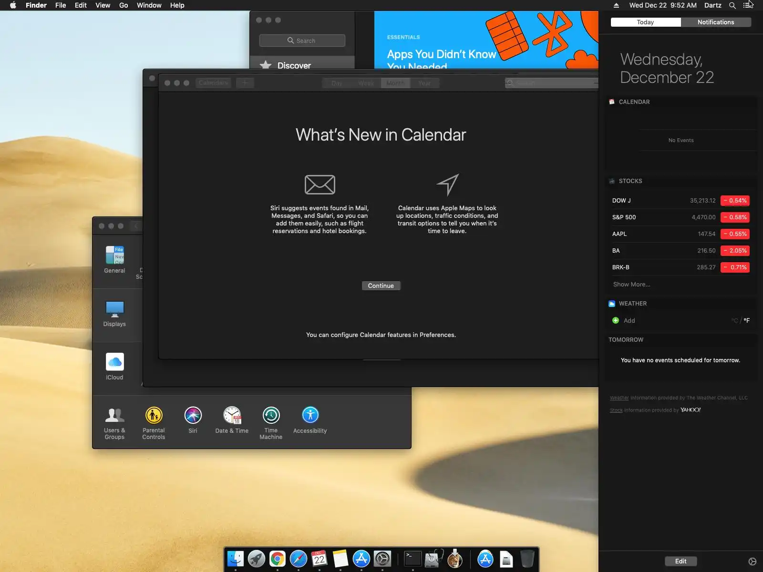Select the S&P 500 stock row
This screenshot has height=572, width=763.
(681, 217)
